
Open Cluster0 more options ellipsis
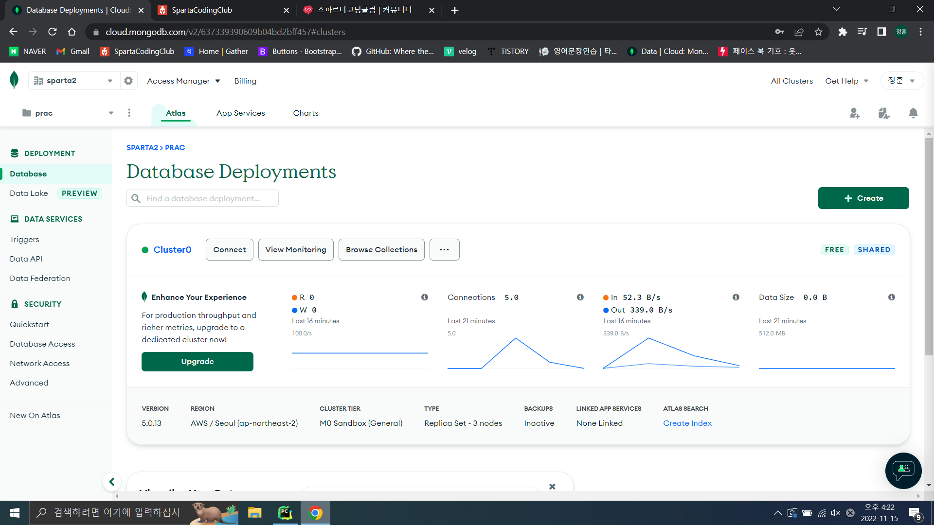click(x=444, y=250)
